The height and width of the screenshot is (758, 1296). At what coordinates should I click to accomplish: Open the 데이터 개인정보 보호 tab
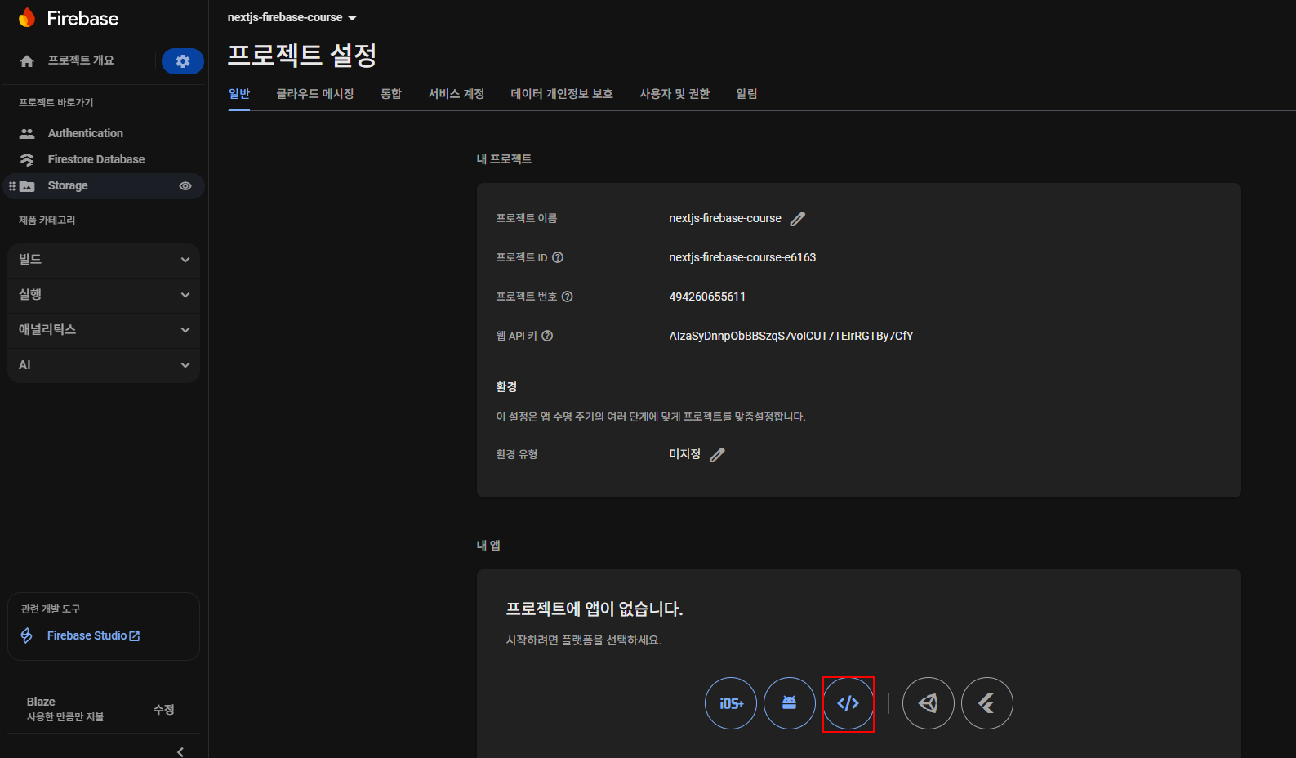click(x=562, y=94)
